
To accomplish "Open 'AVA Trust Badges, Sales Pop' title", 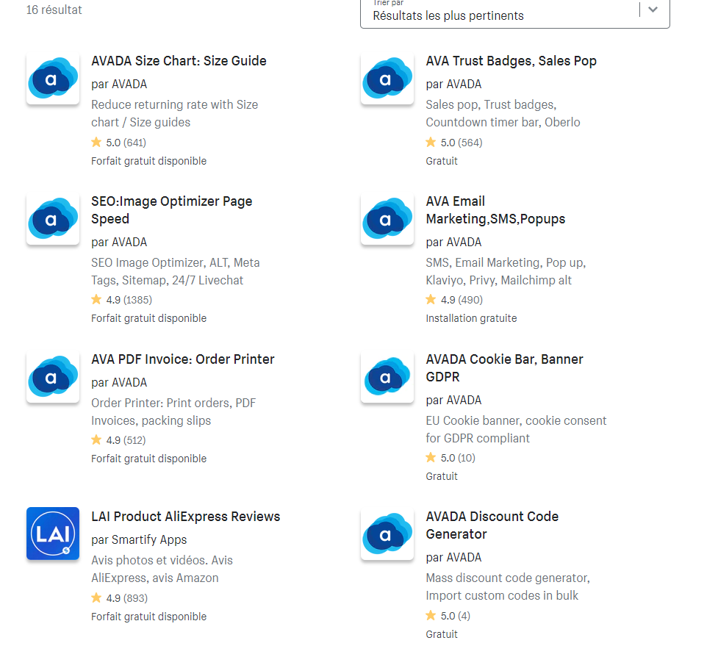I will (511, 61).
